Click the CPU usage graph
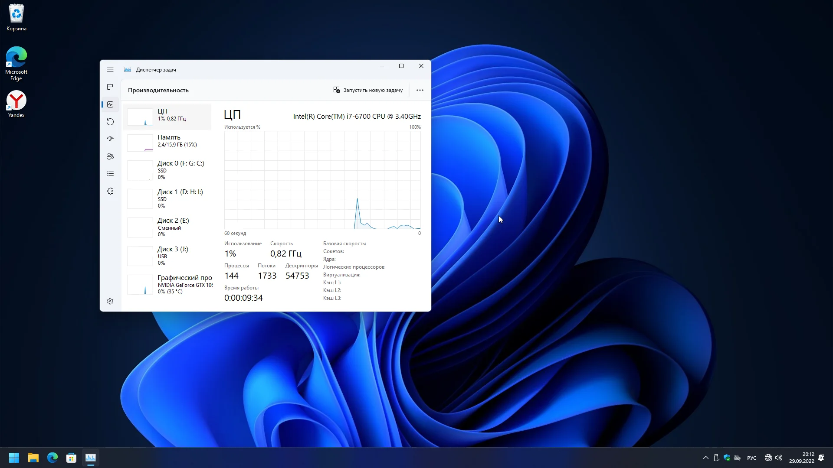The width and height of the screenshot is (833, 468). point(322,180)
